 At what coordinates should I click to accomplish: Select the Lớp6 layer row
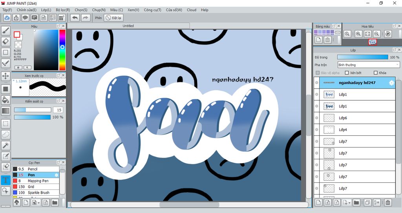(x=354, y=118)
